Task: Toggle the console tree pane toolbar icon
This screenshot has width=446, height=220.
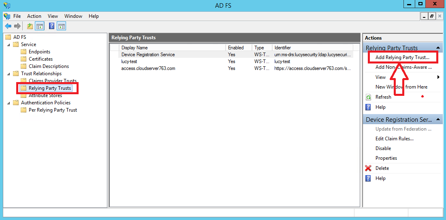Action: click(x=40, y=26)
